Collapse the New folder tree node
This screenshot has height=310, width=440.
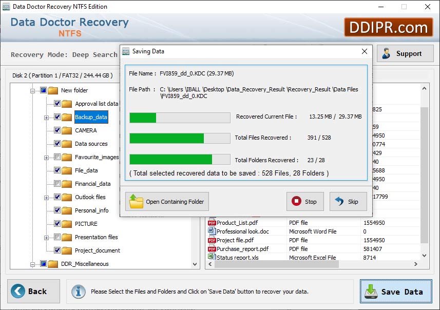32,91
